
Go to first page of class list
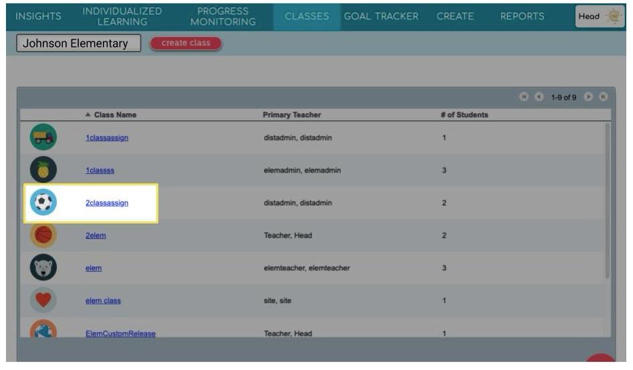523,97
